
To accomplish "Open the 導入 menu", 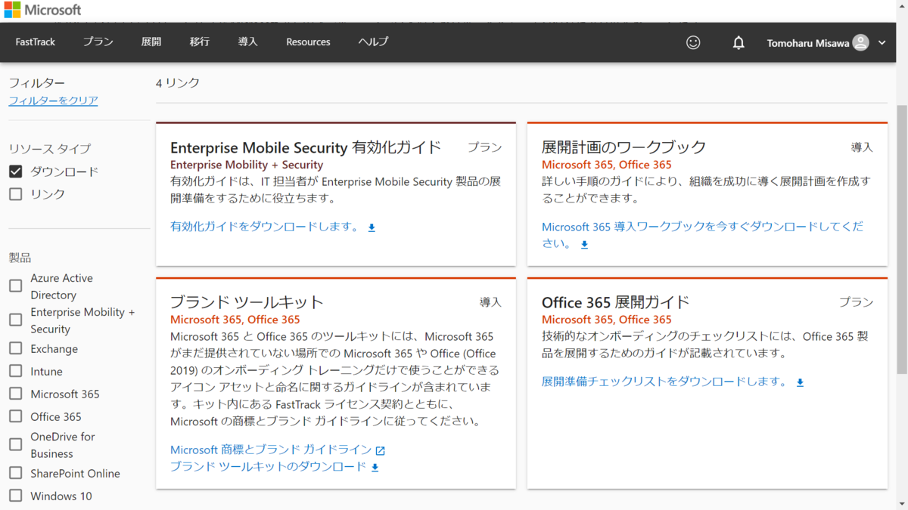I will [x=248, y=42].
